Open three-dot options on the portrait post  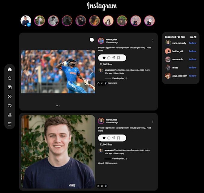pos(153,121)
